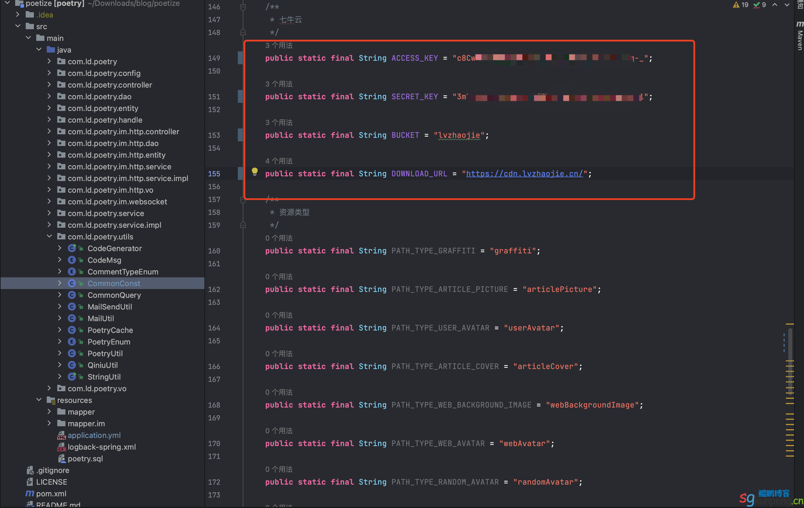Click the mapper folder icon
Viewport: 804px width, 508px height.
point(61,412)
